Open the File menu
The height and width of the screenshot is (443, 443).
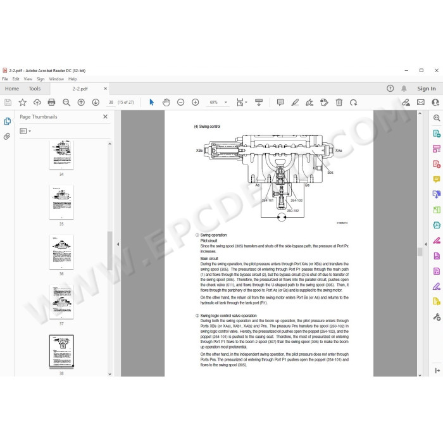(5, 79)
